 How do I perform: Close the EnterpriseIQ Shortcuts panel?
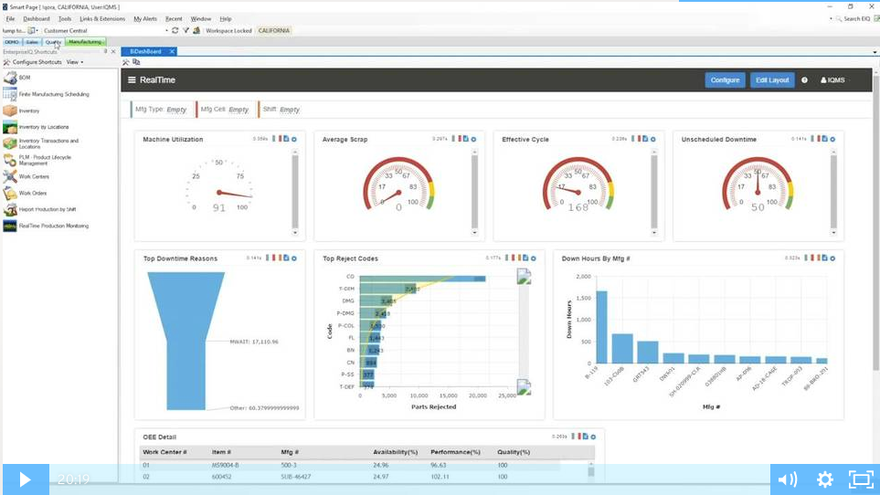click(113, 51)
